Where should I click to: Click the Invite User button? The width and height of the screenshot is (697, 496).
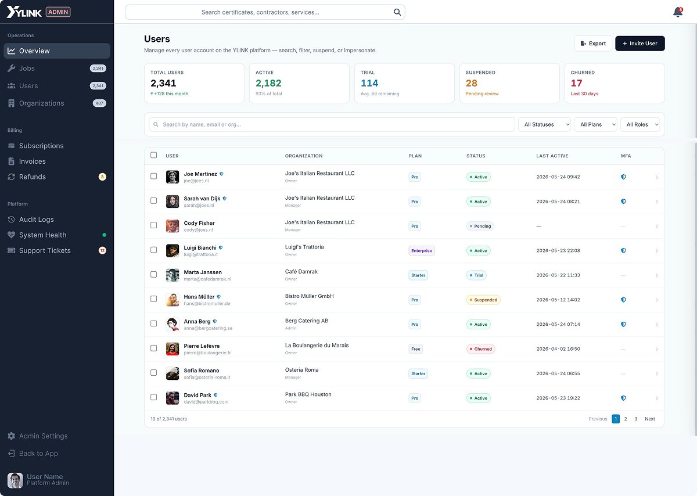[640, 44]
